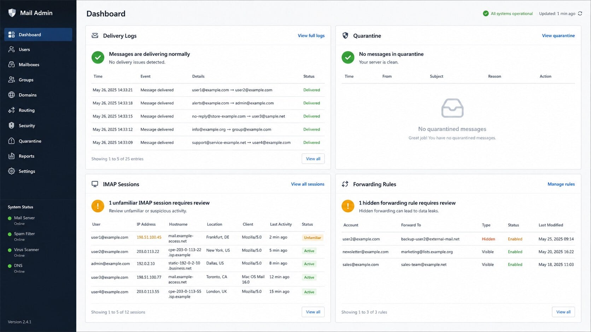This screenshot has width=591, height=332.
Task: Click the Hostname column header
Action: point(178,224)
